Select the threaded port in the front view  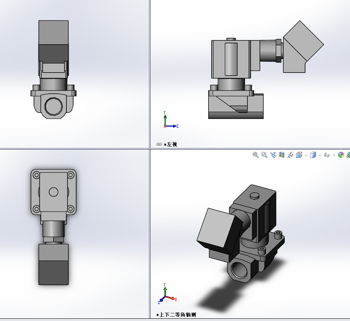pyautogui.click(x=54, y=106)
